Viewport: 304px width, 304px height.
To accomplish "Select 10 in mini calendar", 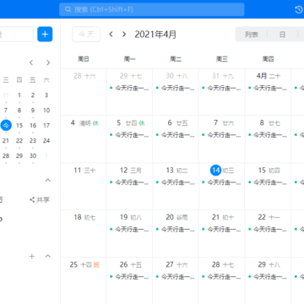I will click(x=46, y=110).
